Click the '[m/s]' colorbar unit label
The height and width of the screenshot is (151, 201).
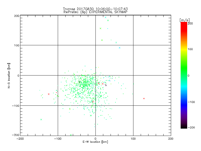coord(185,20)
